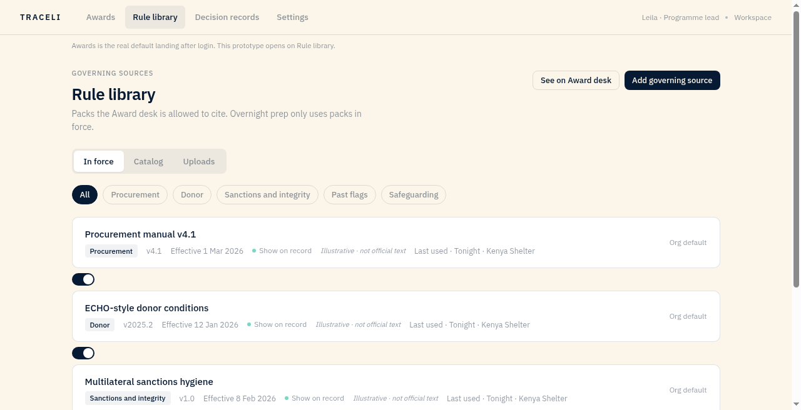The width and height of the screenshot is (801, 410).
Task: Click the v2025.2 version label
Action: pyautogui.click(x=138, y=325)
